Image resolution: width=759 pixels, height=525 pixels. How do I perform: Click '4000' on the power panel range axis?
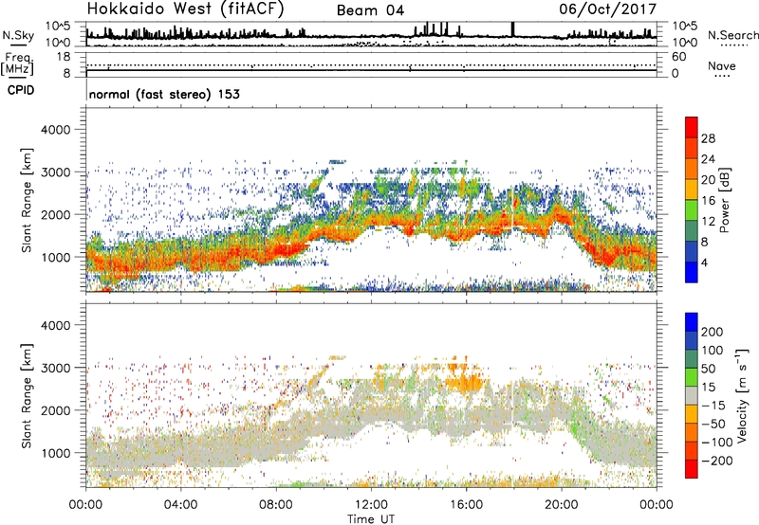pos(55,130)
